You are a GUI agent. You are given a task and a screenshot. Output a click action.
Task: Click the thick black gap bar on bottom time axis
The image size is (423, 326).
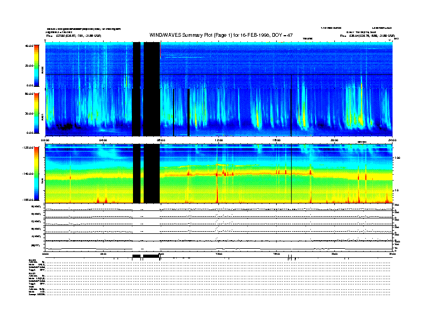point(151,256)
